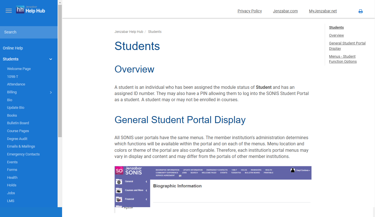The width and height of the screenshot is (375, 217).
Task: Open the 1098-T help topic
Action: (13, 76)
